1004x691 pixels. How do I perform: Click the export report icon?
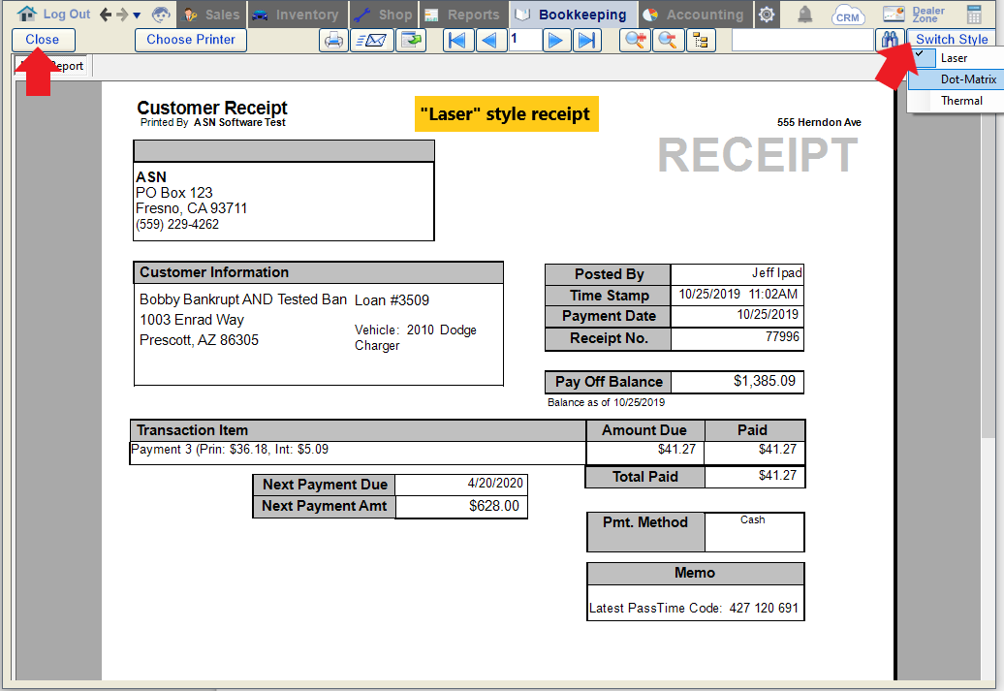(412, 40)
